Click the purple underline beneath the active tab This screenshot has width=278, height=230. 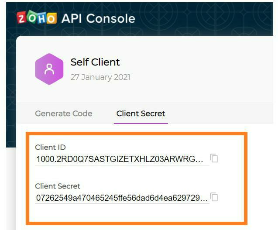141,123
